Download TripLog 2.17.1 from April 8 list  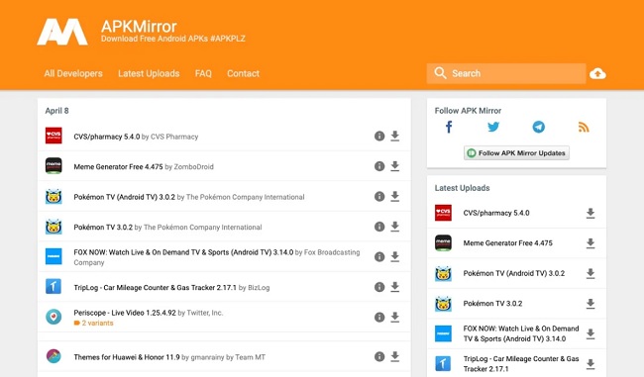(x=394, y=287)
